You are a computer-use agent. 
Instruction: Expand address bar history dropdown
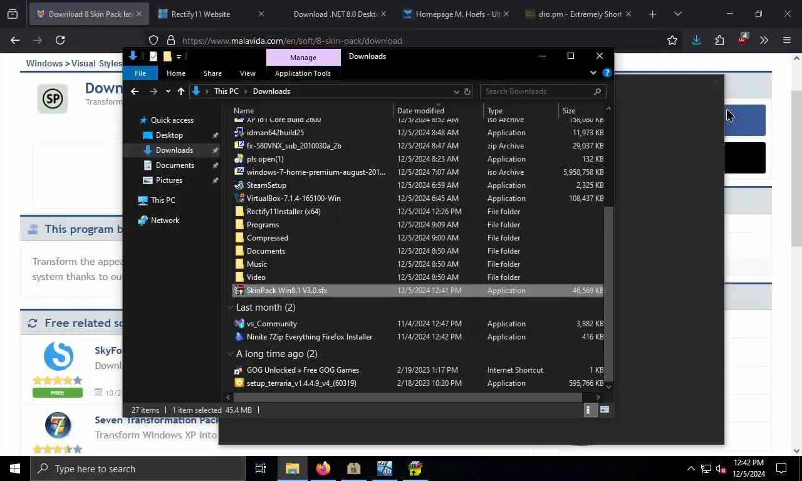tap(456, 91)
